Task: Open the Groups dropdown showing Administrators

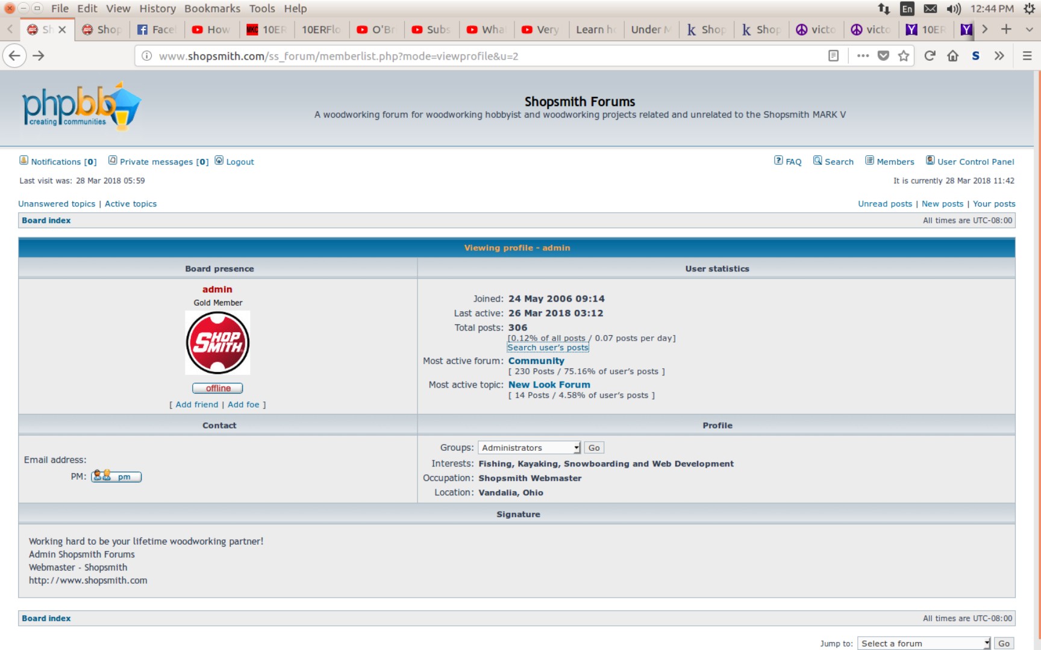Action: [530, 448]
